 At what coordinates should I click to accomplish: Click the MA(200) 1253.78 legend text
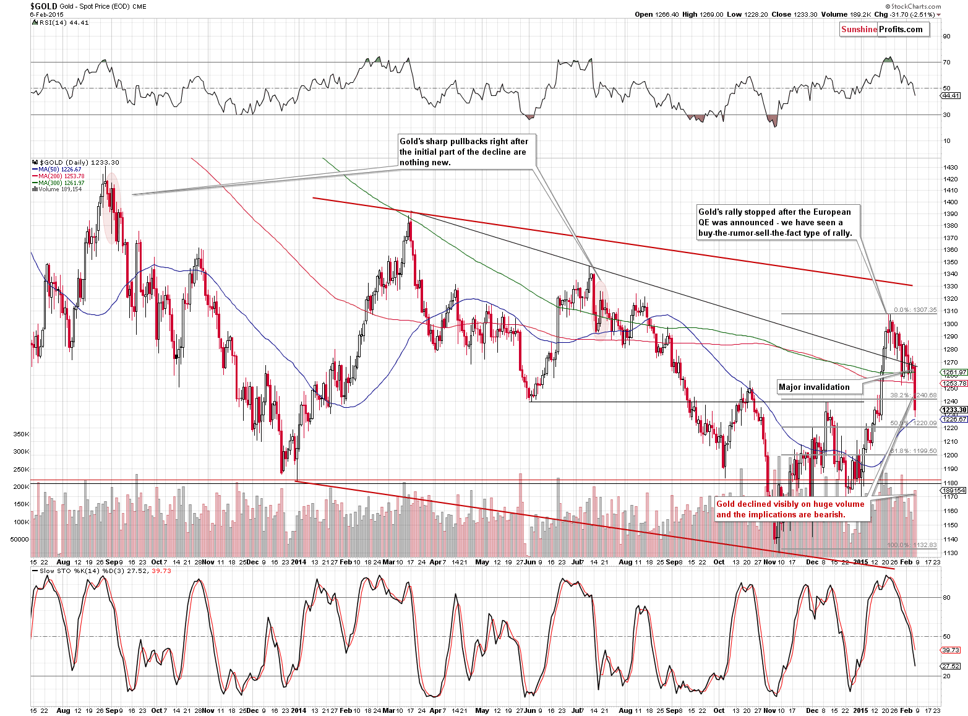click(61, 176)
